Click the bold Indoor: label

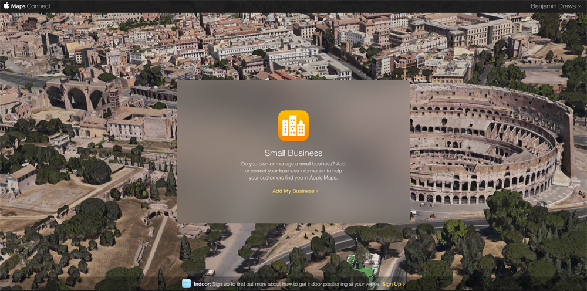tap(203, 284)
